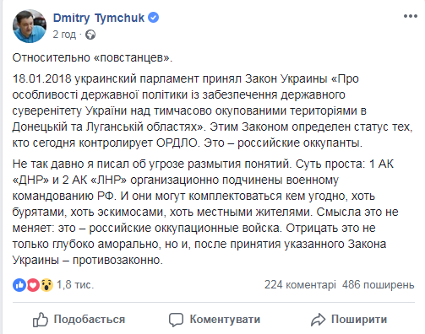Click the blue verified badge

pyautogui.click(x=154, y=18)
